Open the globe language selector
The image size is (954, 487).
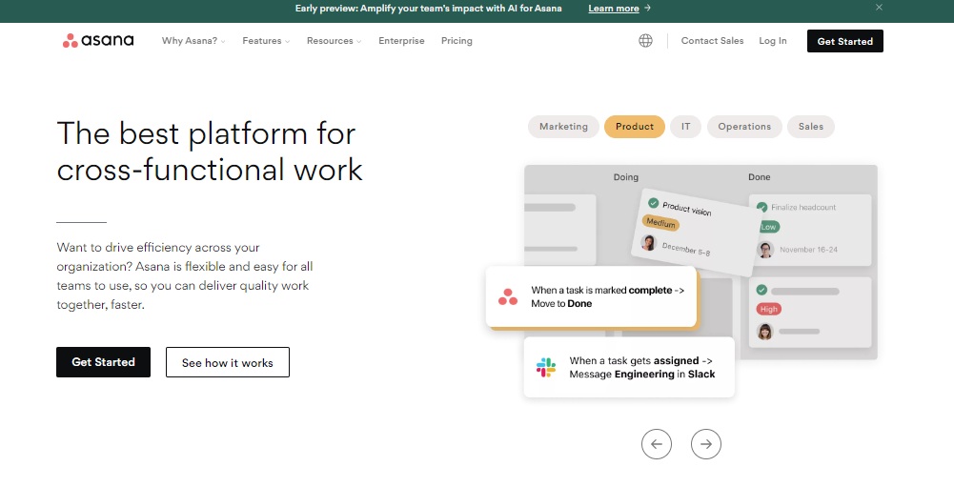click(645, 41)
